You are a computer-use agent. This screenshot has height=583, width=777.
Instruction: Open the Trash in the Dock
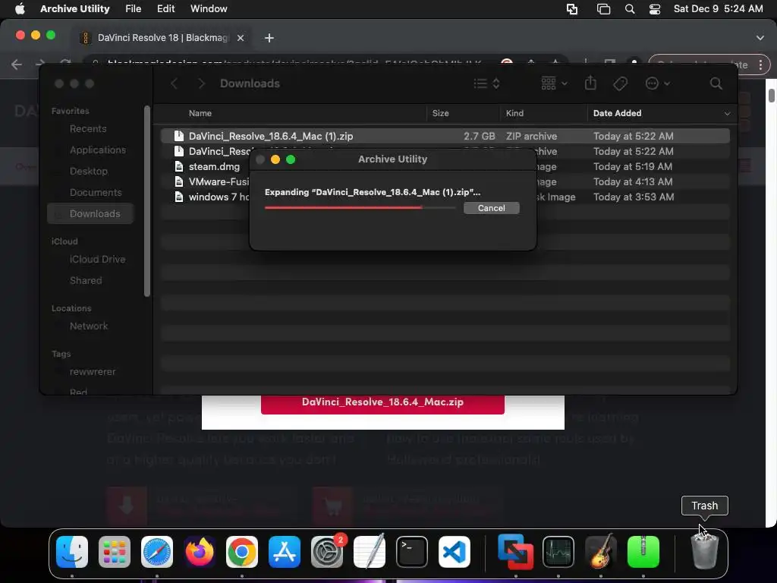point(705,552)
